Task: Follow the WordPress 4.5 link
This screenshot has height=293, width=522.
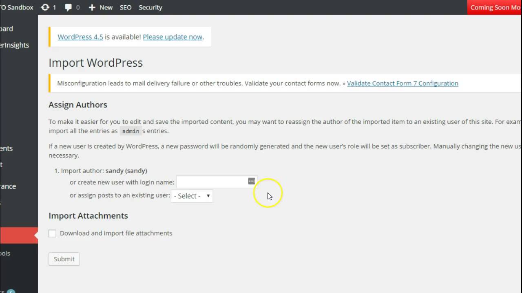Action: pyautogui.click(x=80, y=37)
